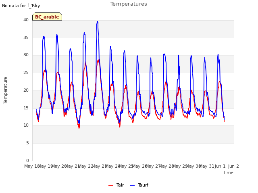This screenshot has width=258, height=193.
Task: Click the May 31 x-axis tick label
Action: [206, 166]
